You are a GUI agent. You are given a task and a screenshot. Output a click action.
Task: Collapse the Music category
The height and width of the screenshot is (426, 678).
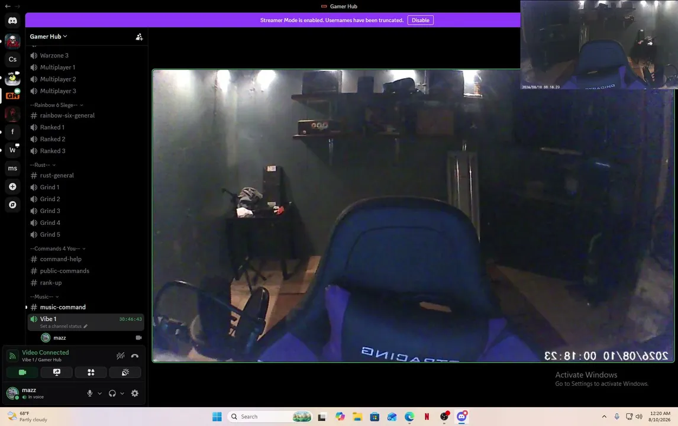point(44,296)
